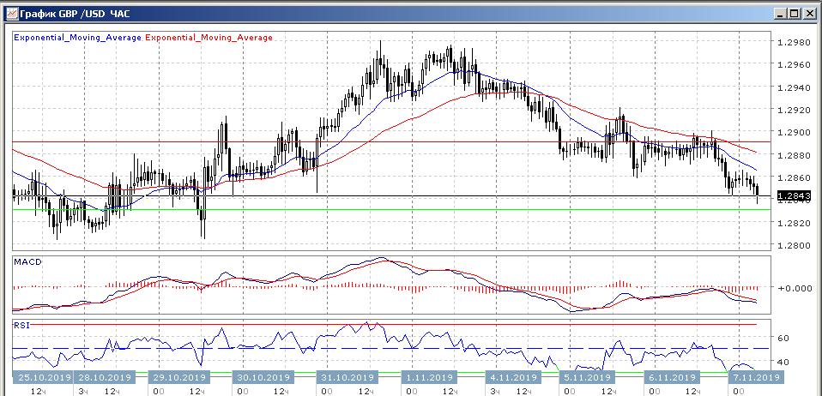Select the RSI indicator panel label

pyautogui.click(x=23, y=326)
